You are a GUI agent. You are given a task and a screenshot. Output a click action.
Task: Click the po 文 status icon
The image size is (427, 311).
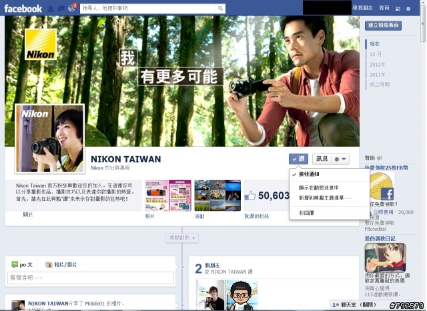coord(15,264)
